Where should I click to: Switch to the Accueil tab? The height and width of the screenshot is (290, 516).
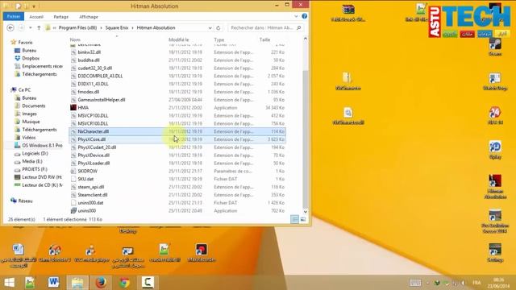pyautogui.click(x=36, y=17)
